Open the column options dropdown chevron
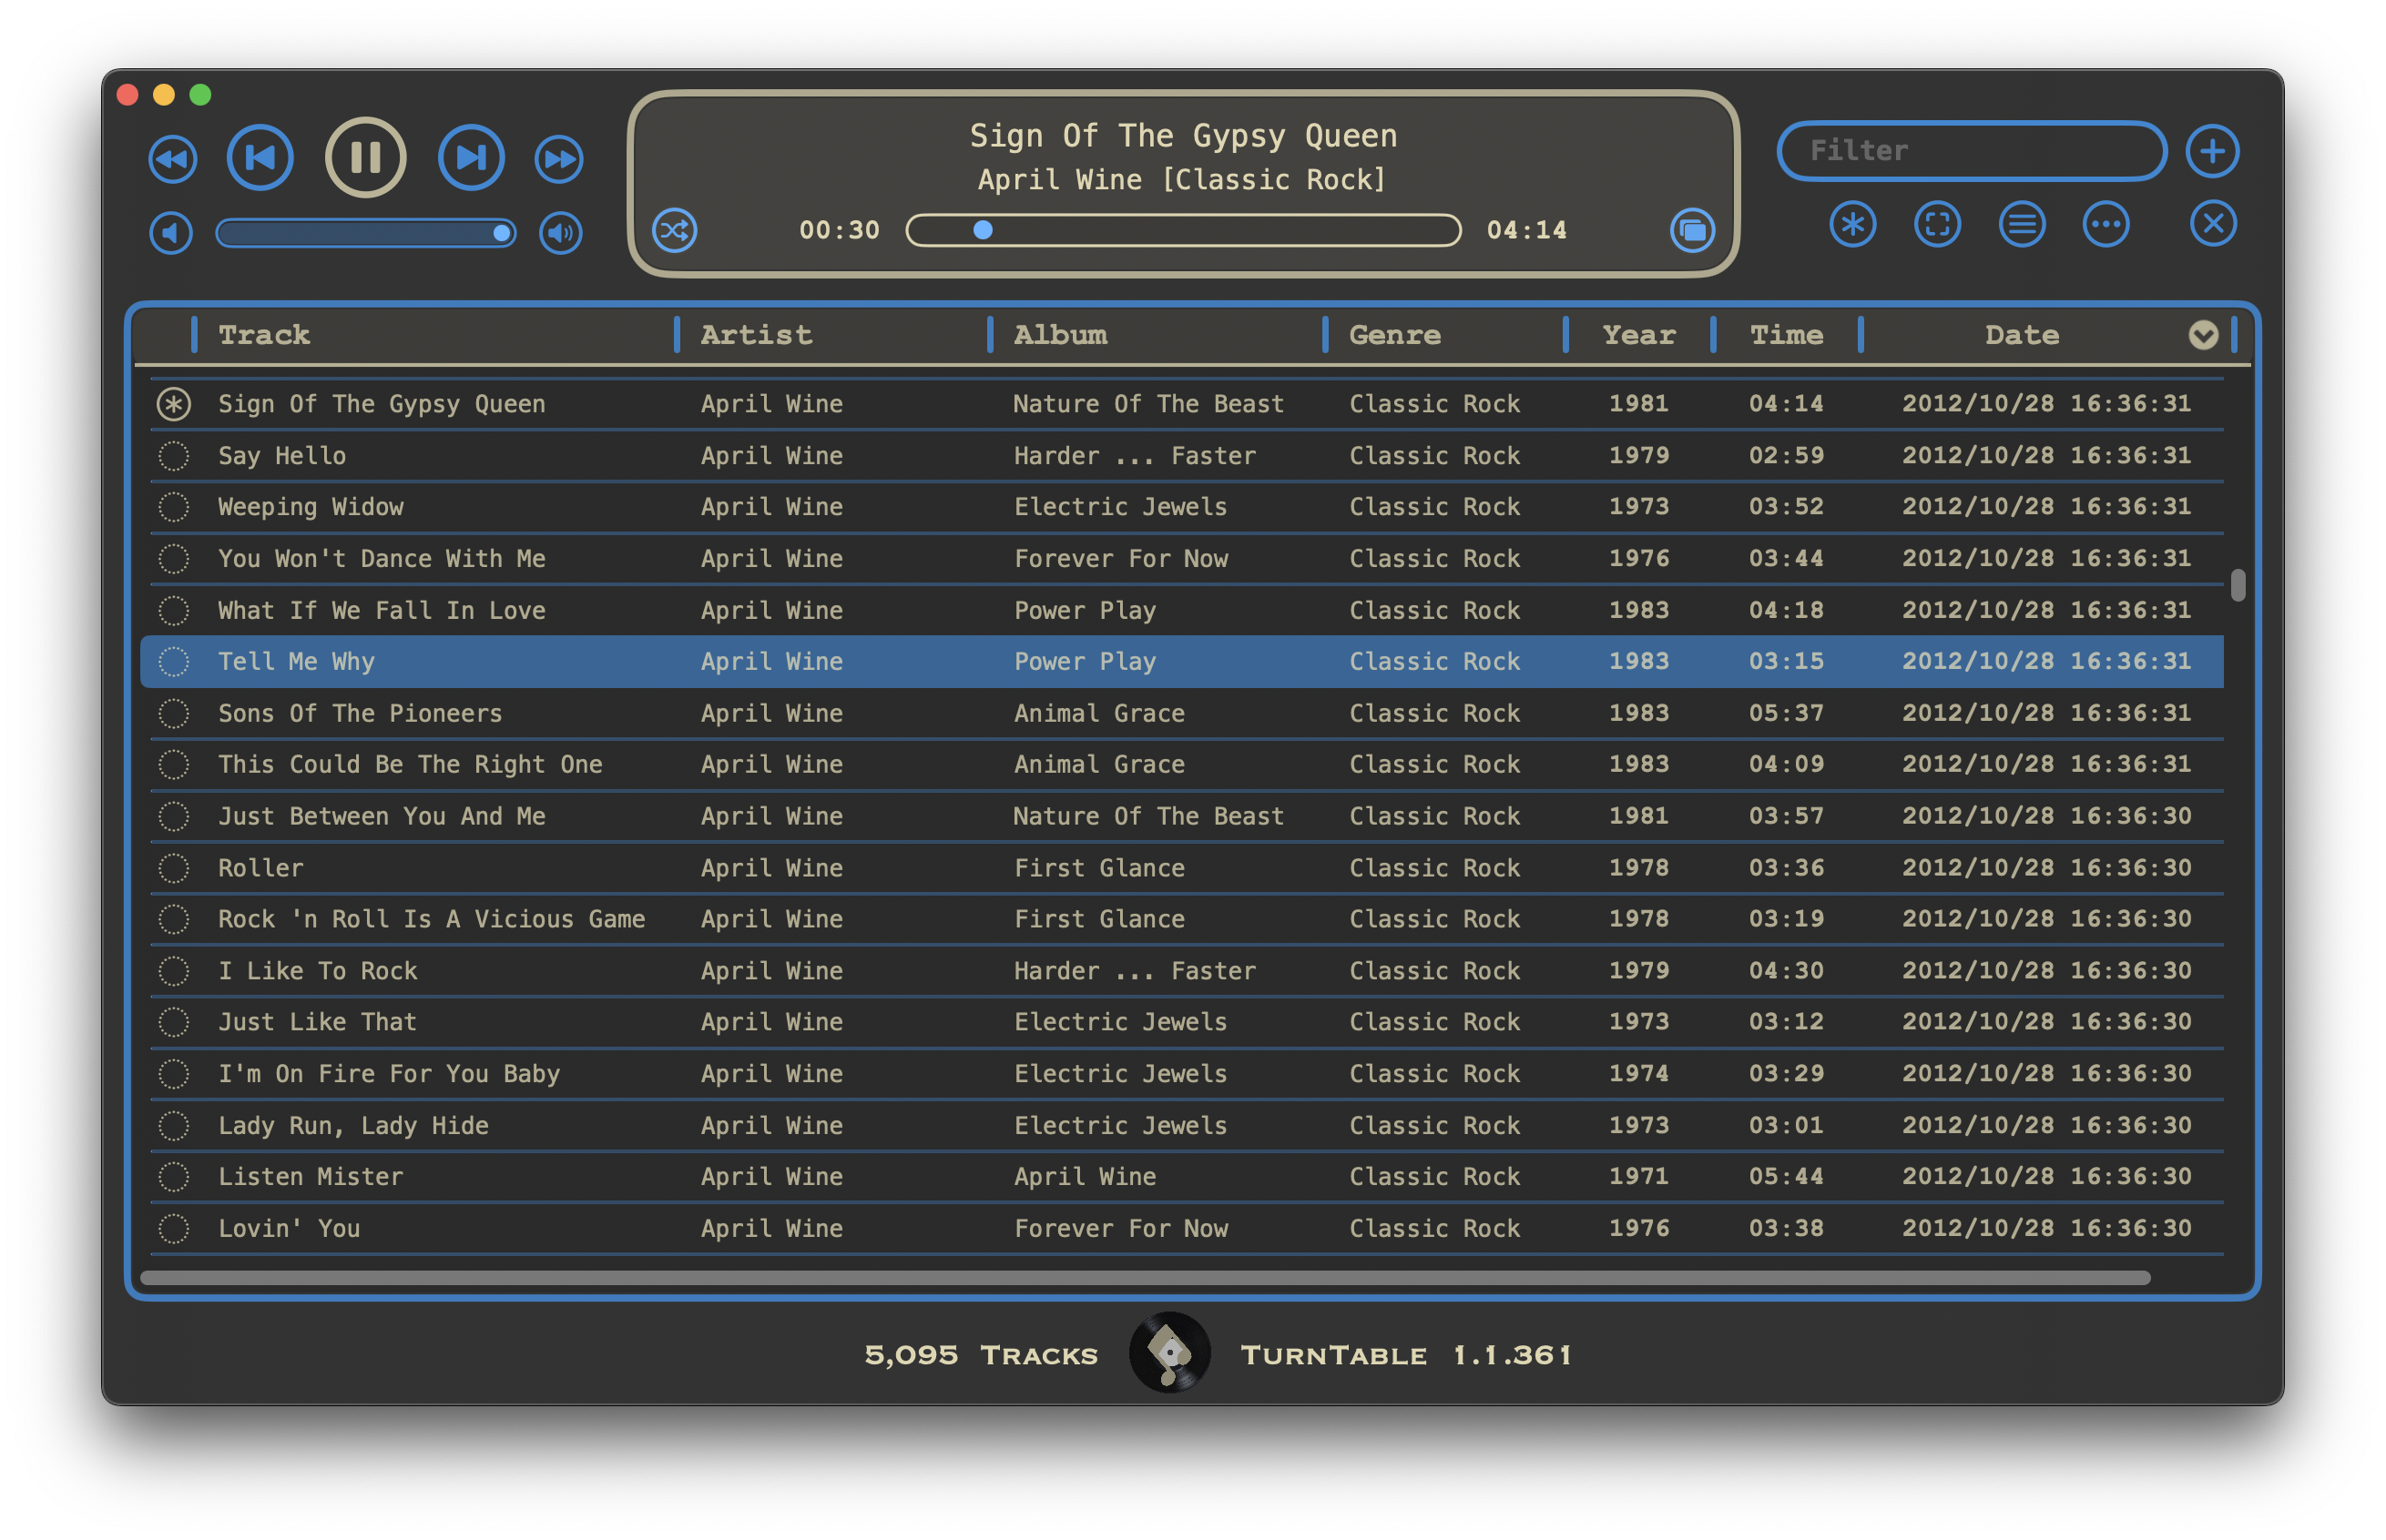The height and width of the screenshot is (1540, 2386). click(x=2202, y=335)
